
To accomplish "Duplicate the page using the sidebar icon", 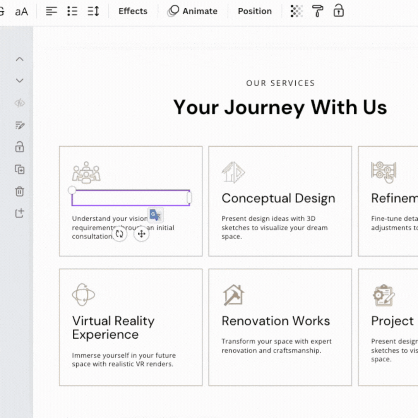I will (19, 169).
